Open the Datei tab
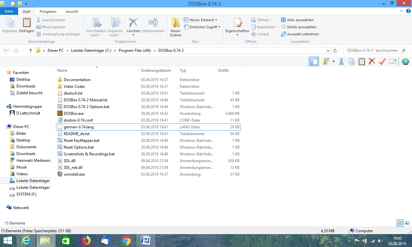412x247 pixels. [x=9, y=11]
